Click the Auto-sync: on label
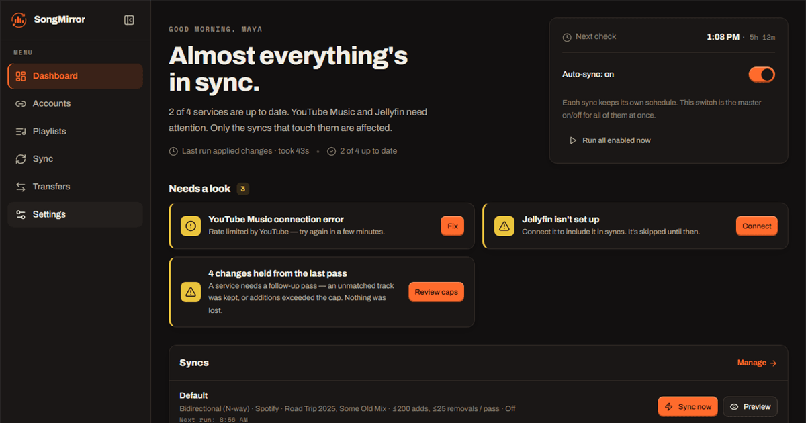 pos(588,75)
